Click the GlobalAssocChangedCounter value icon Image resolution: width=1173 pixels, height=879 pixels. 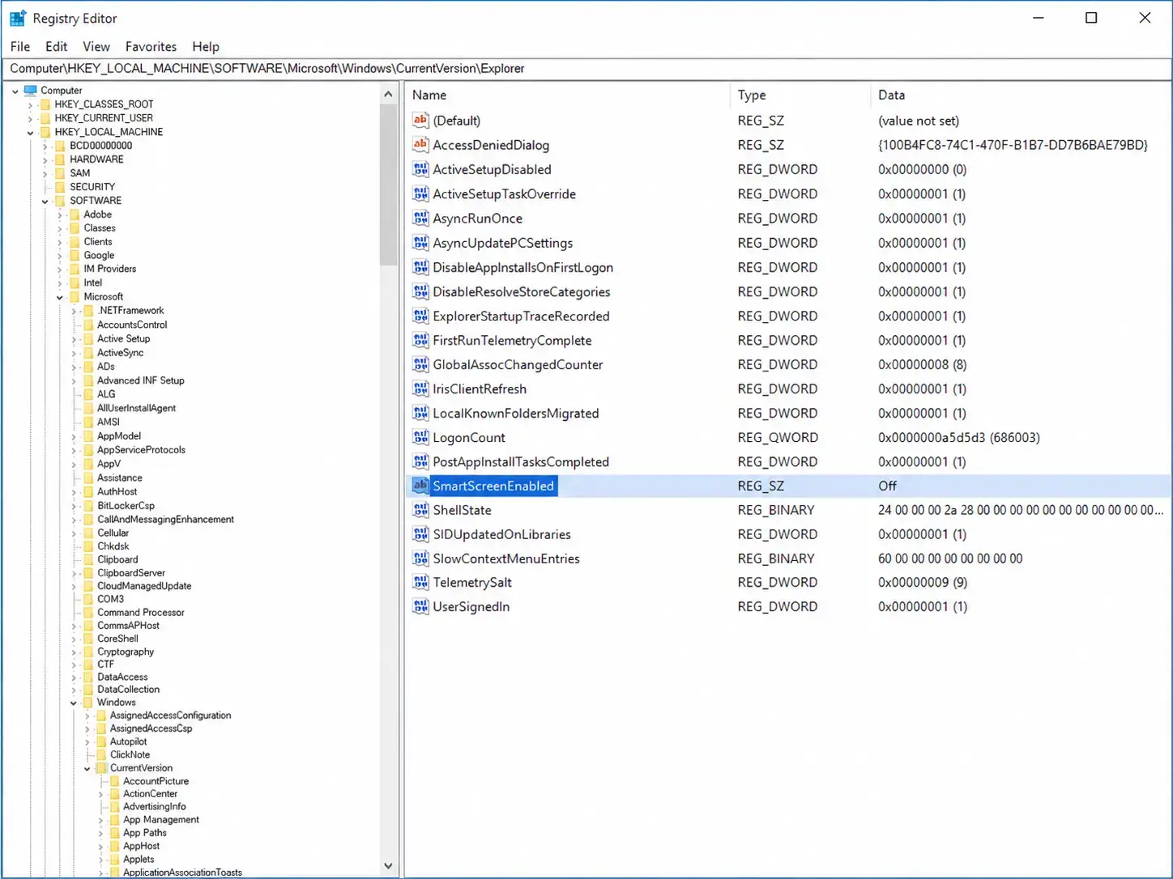420,364
